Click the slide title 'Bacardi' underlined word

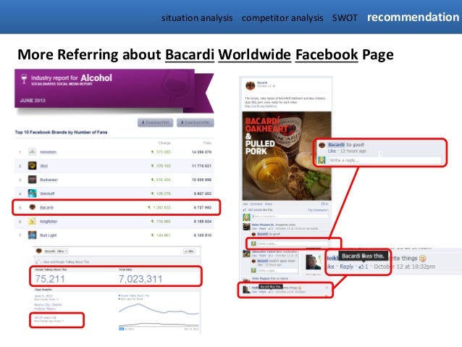[x=190, y=55]
